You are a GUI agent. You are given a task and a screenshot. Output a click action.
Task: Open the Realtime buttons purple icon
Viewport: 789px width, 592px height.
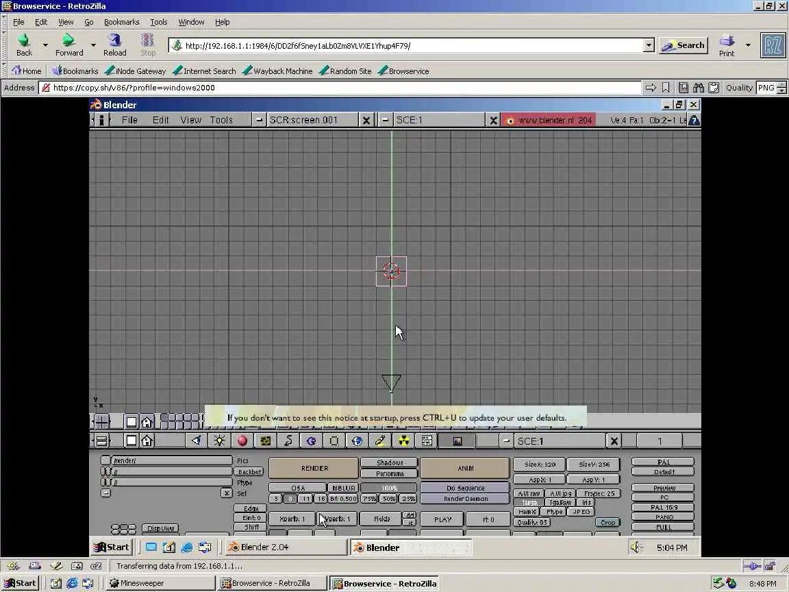pos(311,441)
